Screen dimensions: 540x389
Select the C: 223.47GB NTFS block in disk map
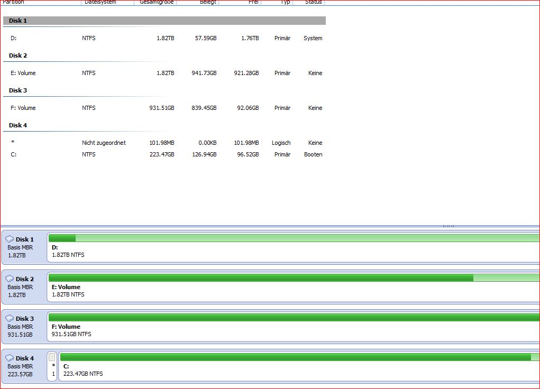pos(299,367)
